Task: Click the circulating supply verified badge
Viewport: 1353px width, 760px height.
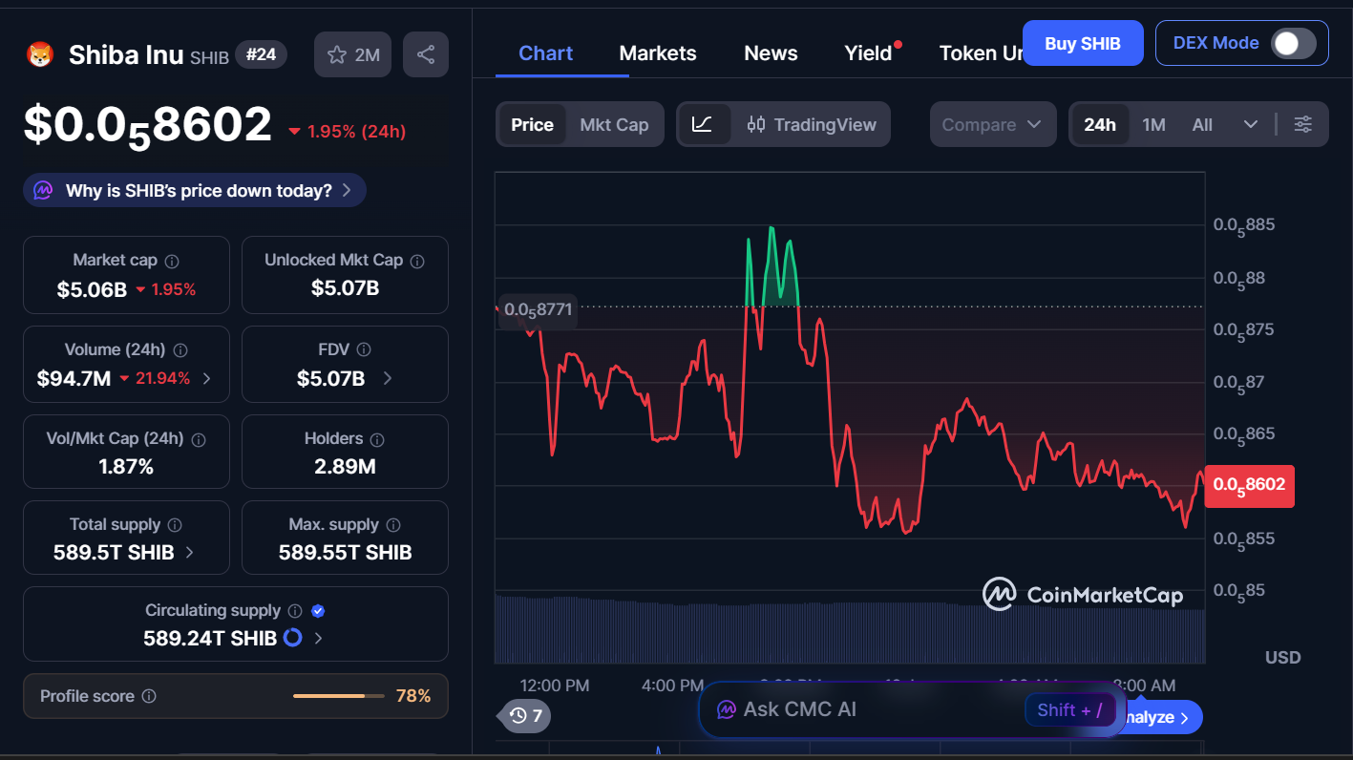Action: tap(319, 611)
